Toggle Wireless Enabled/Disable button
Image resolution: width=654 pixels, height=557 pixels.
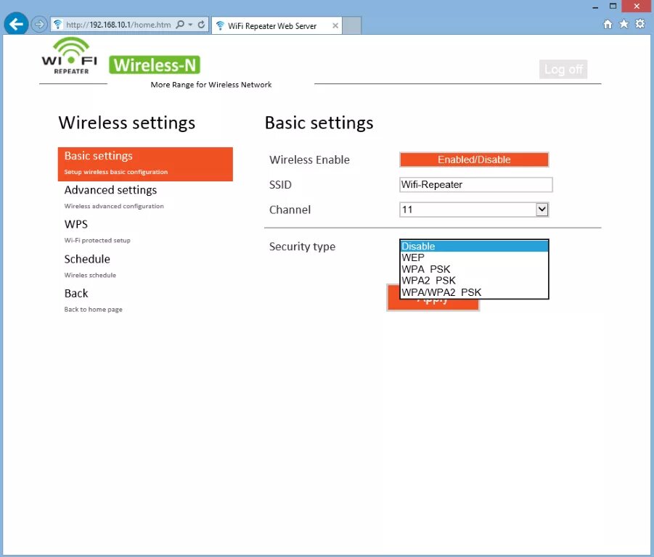point(474,160)
